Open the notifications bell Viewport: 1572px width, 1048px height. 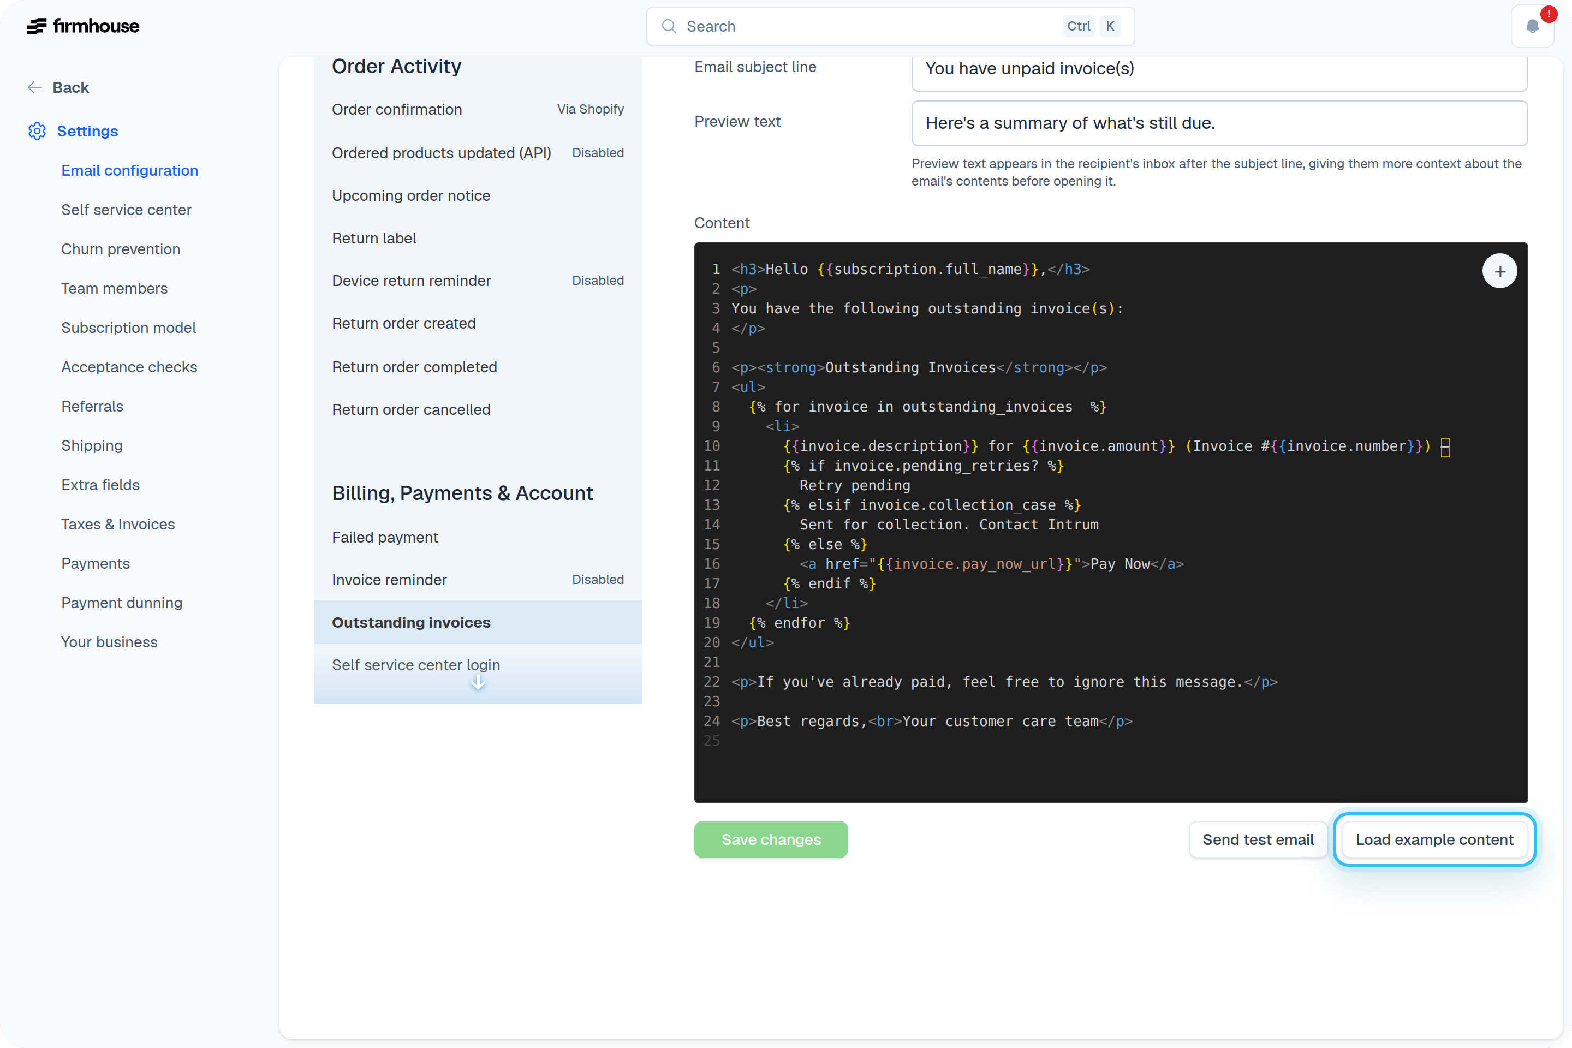(1532, 26)
